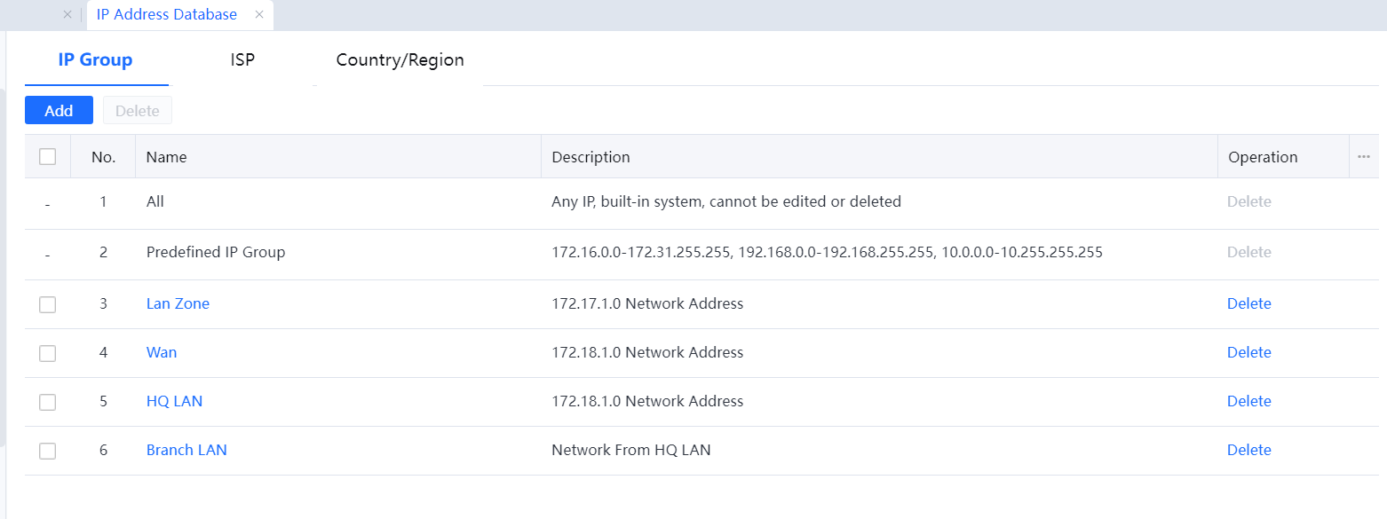Open the Wan IP group link
Image resolution: width=1387 pixels, height=519 pixels.
(x=162, y=352)
